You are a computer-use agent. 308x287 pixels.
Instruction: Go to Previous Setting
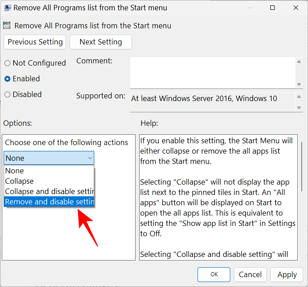click(35, 42)
